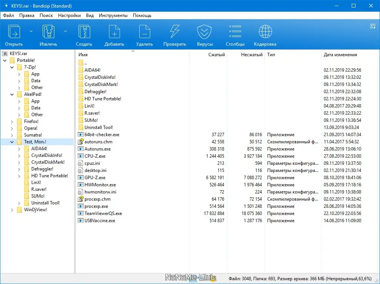
Task: Select the TeamViewerQS.exe file icon
Action: click(x=80, y=213)
